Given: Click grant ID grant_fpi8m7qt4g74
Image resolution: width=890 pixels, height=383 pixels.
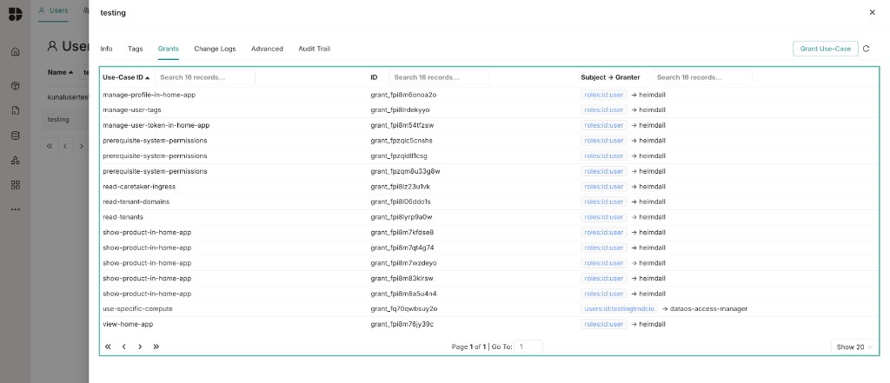Looking at the screenshot, I should pyautogui.click(x=402, y=248).
